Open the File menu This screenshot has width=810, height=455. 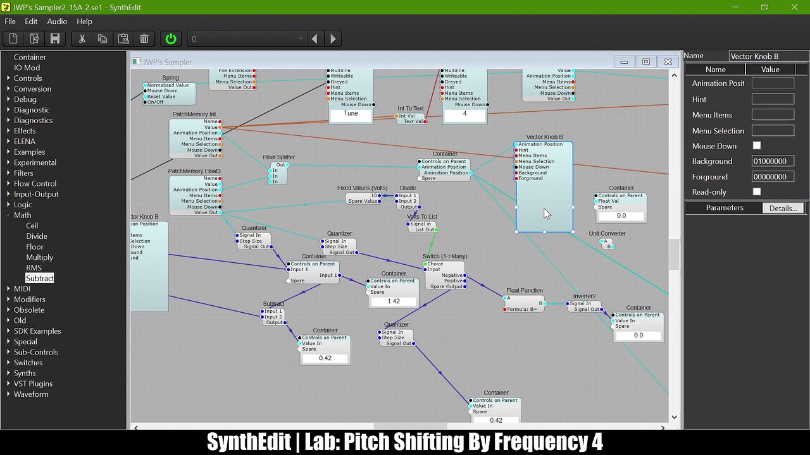10,21
